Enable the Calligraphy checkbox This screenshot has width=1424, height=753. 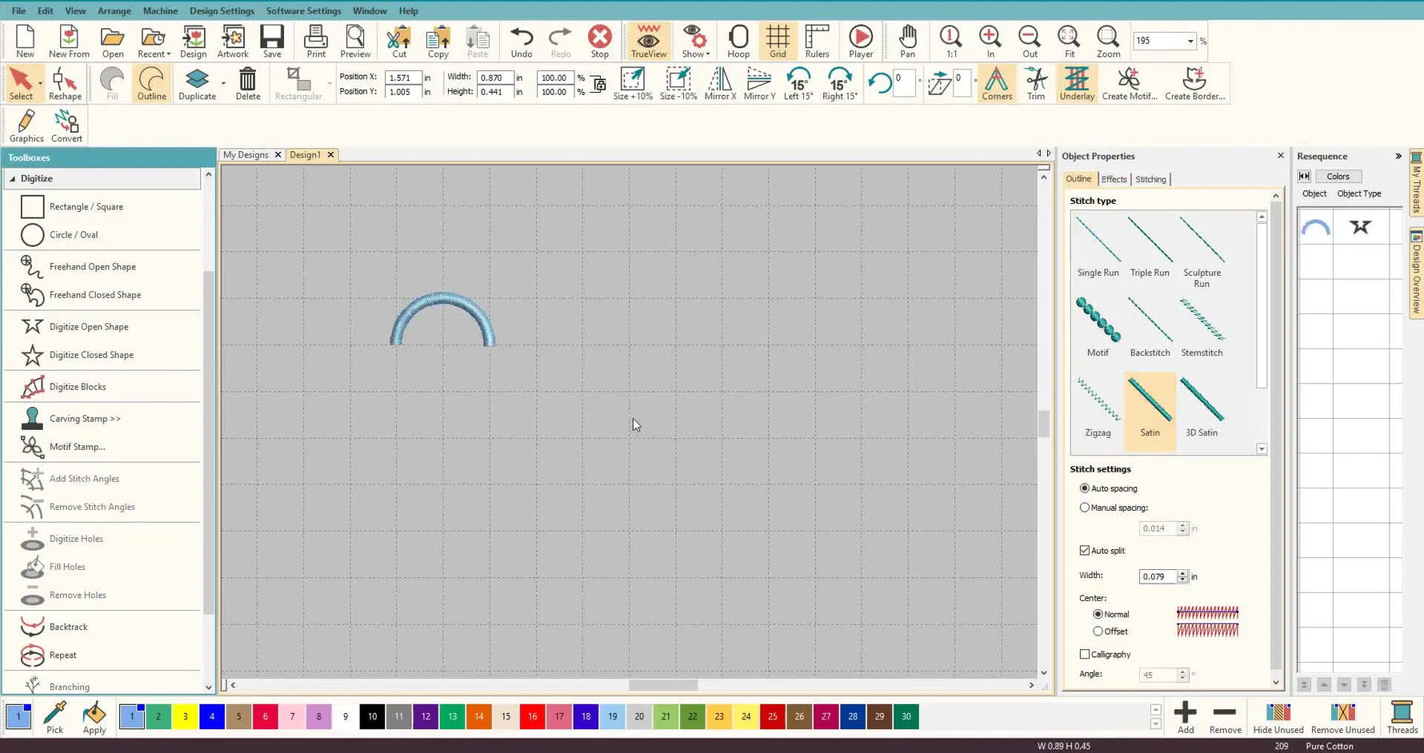click(1085, 655)
